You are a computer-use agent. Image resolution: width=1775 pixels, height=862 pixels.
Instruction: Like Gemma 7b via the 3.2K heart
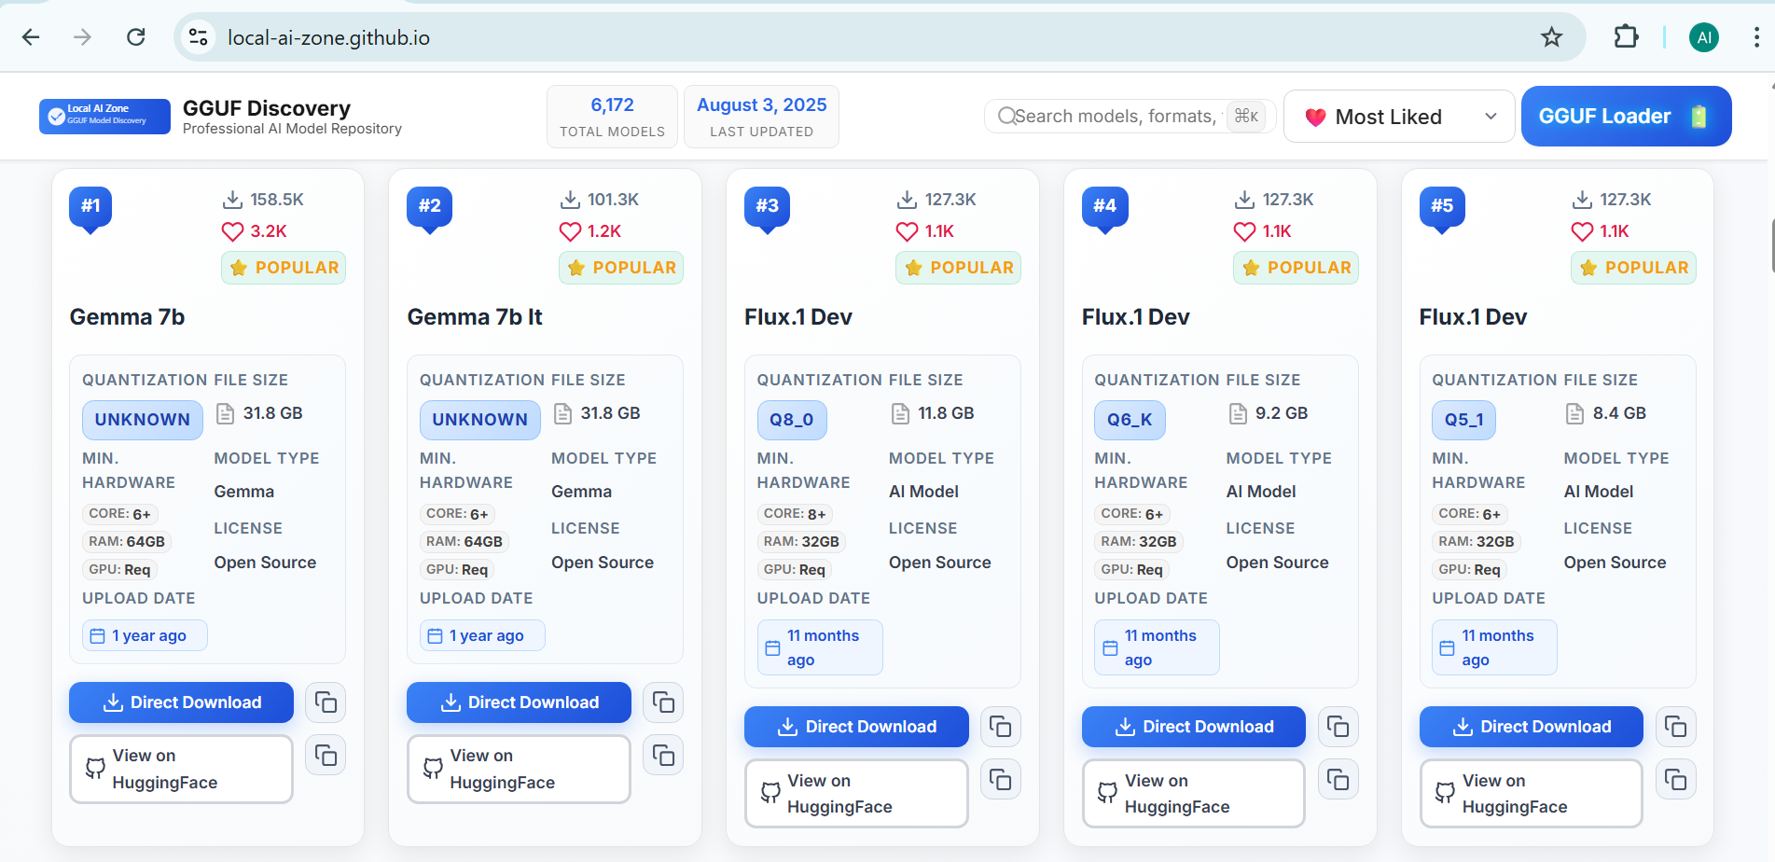pyautogui.click(x=232, y=231)
